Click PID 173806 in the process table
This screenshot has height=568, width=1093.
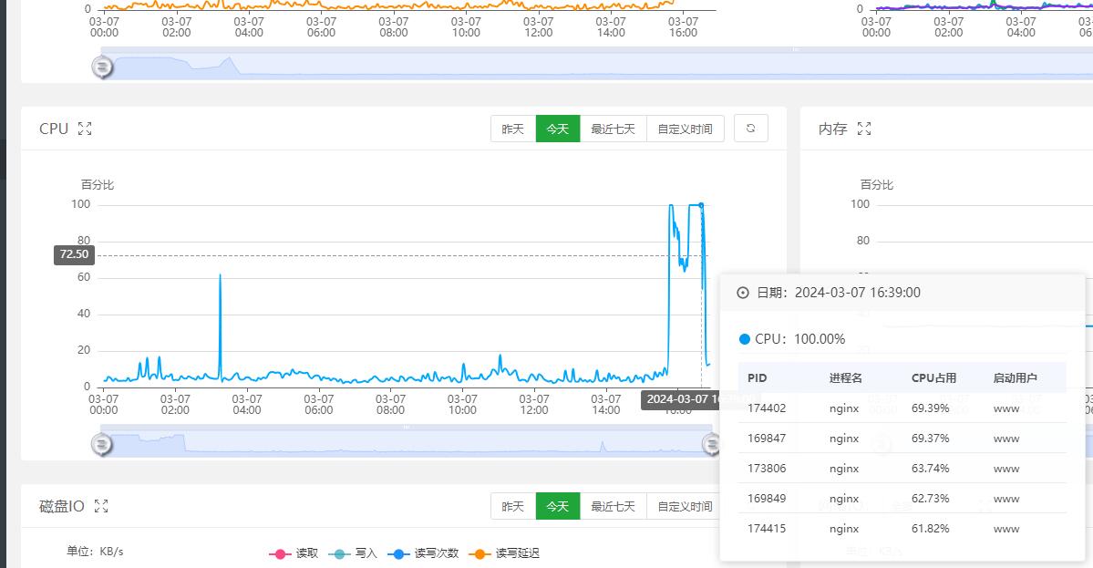767,469
